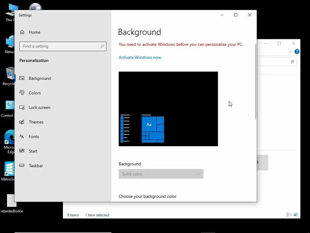310x233 pixels.
Task: Open the Colors settings page
Action: (x=63, y=93)
